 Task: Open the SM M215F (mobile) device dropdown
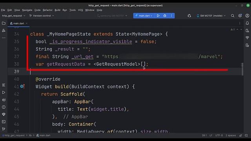coord(211,16)
